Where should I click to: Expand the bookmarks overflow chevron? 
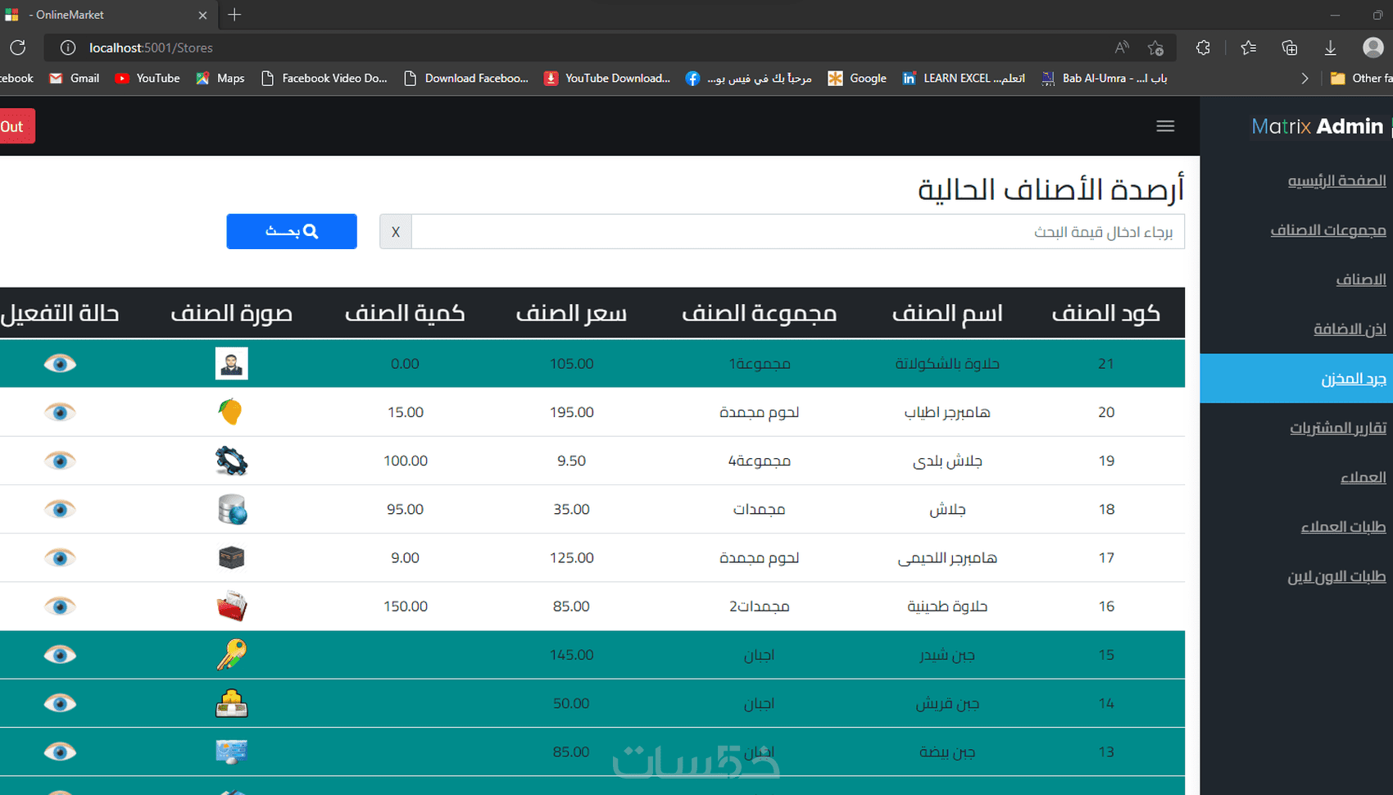pyautogui.click(x=1305, y=79)
